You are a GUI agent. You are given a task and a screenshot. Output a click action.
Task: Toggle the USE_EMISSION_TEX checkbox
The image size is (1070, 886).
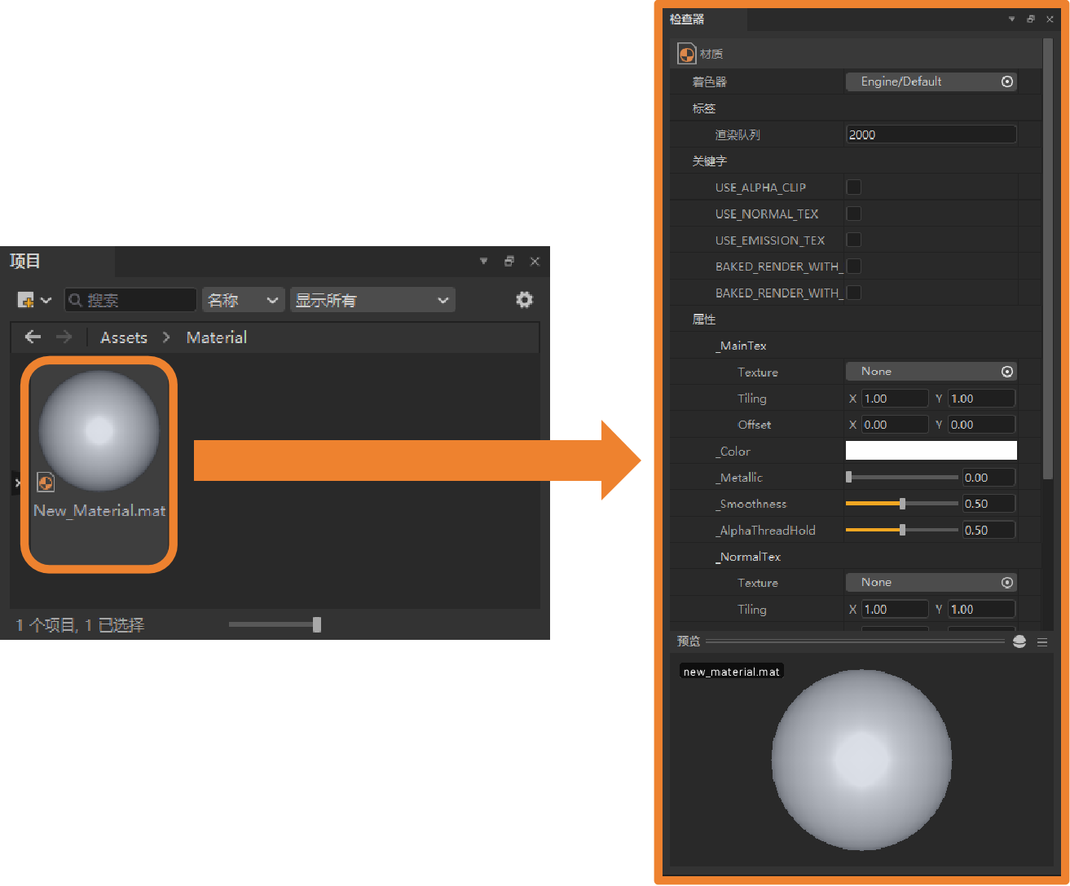pos(854,240)
